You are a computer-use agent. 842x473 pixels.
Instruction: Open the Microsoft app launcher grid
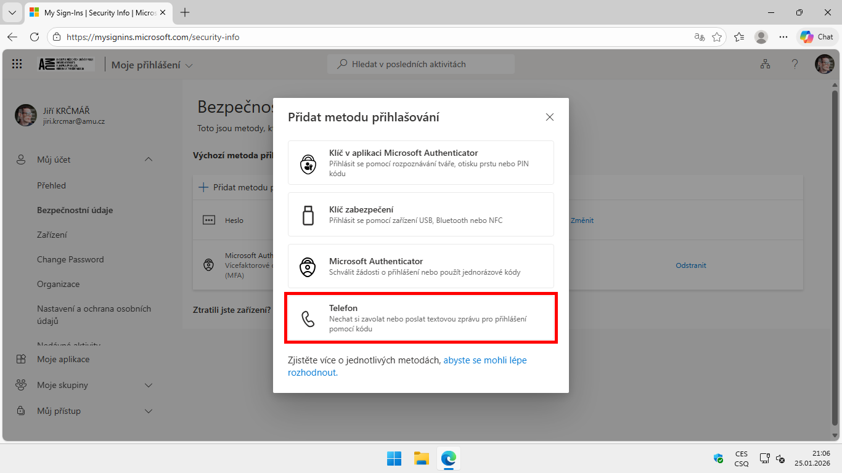click(17, 63)
